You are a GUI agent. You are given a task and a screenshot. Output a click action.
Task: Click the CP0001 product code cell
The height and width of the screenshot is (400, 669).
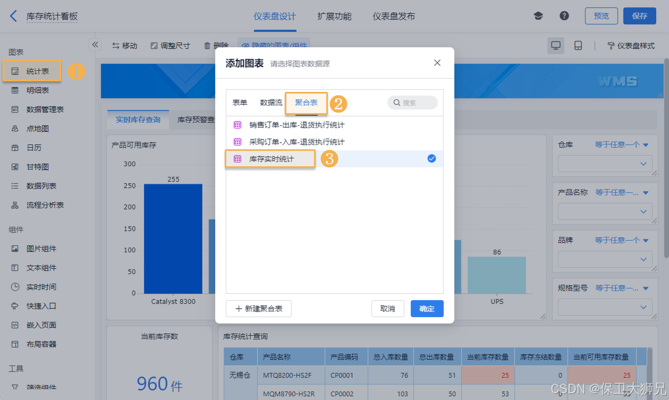pos(346,375)
